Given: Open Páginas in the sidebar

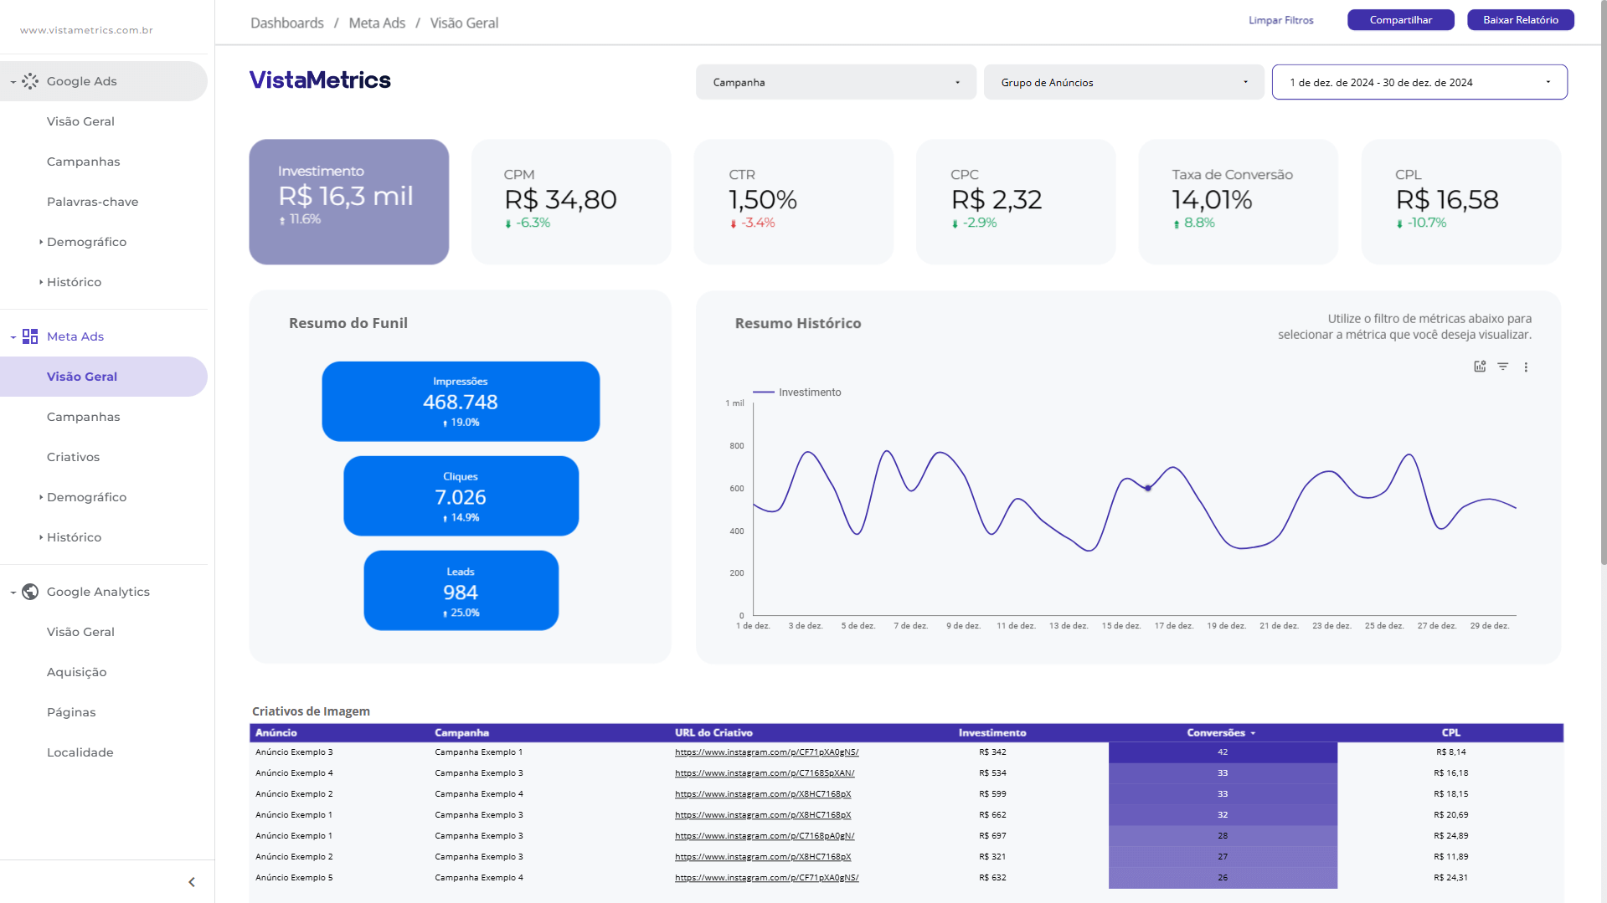Looking at the screenshot, I should click(71, 712).
